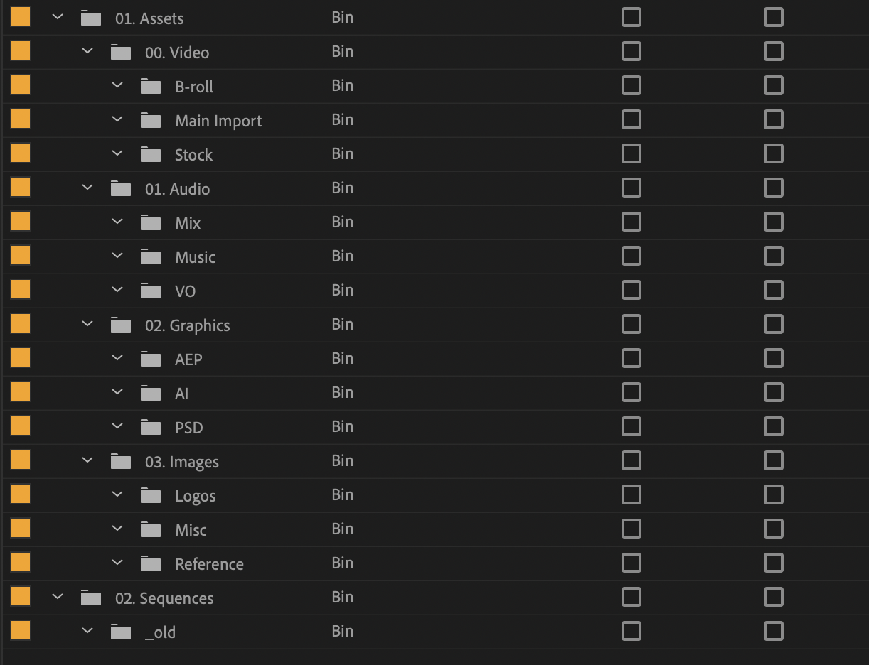Collapse the 02. Graphics bin
The image size is (869, 665).
coord(87,324)
